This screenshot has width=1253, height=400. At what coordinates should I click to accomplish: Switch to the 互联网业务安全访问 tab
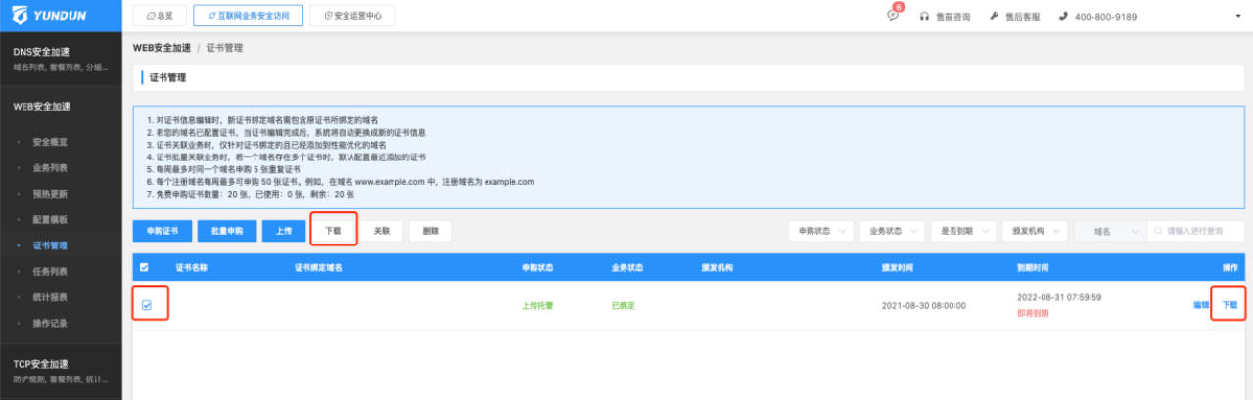(249, 16)
